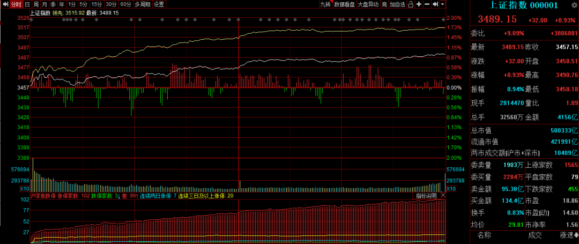Click the 上涨家数 1565 value
The height and width of the screenshot is (244, 579).
(x=571, y=165)
